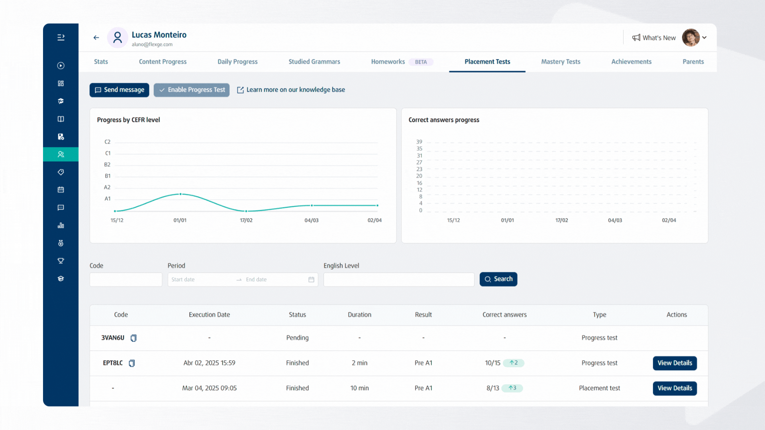Image resolution: width=765 pixels, height=430 pixels.
Task: Open the English Level combo box
Action: (x=399, y=279)
